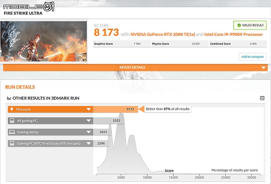Image resolution: width=271 pixels, height=184 pixels.
Task: Click the green info icon in Valid Result
Action: (x=239, y=25)
